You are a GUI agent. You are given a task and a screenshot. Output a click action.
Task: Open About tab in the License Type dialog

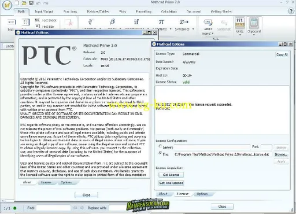pos(163,194)
